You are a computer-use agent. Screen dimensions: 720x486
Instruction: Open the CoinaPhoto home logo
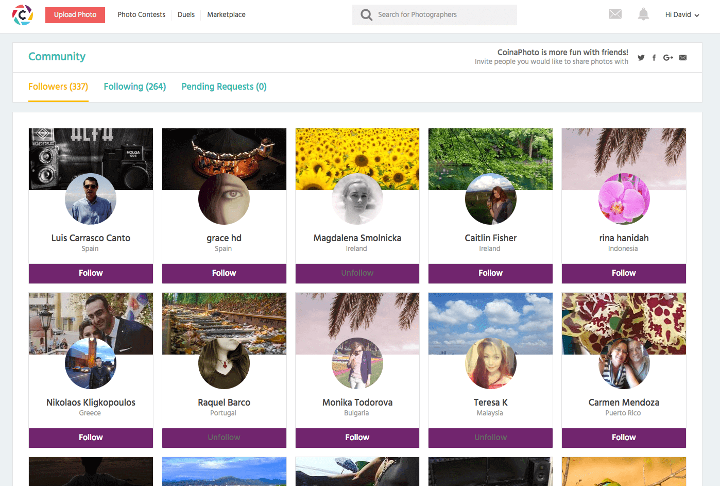22,14
